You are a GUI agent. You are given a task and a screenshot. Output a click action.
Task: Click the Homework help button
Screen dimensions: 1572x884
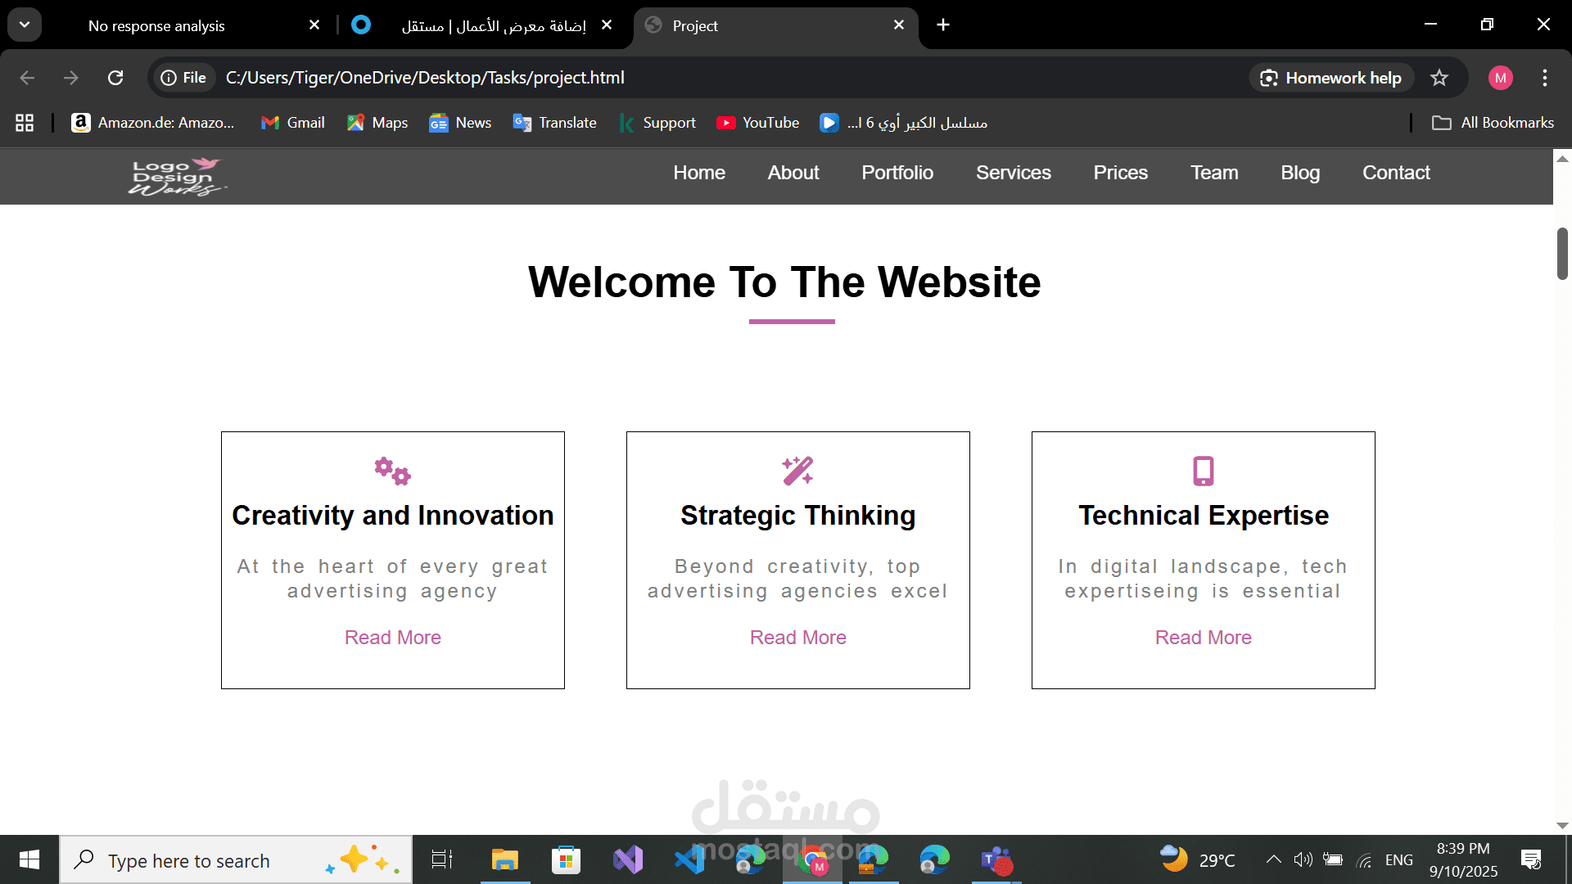click(x=1331, y=78)
